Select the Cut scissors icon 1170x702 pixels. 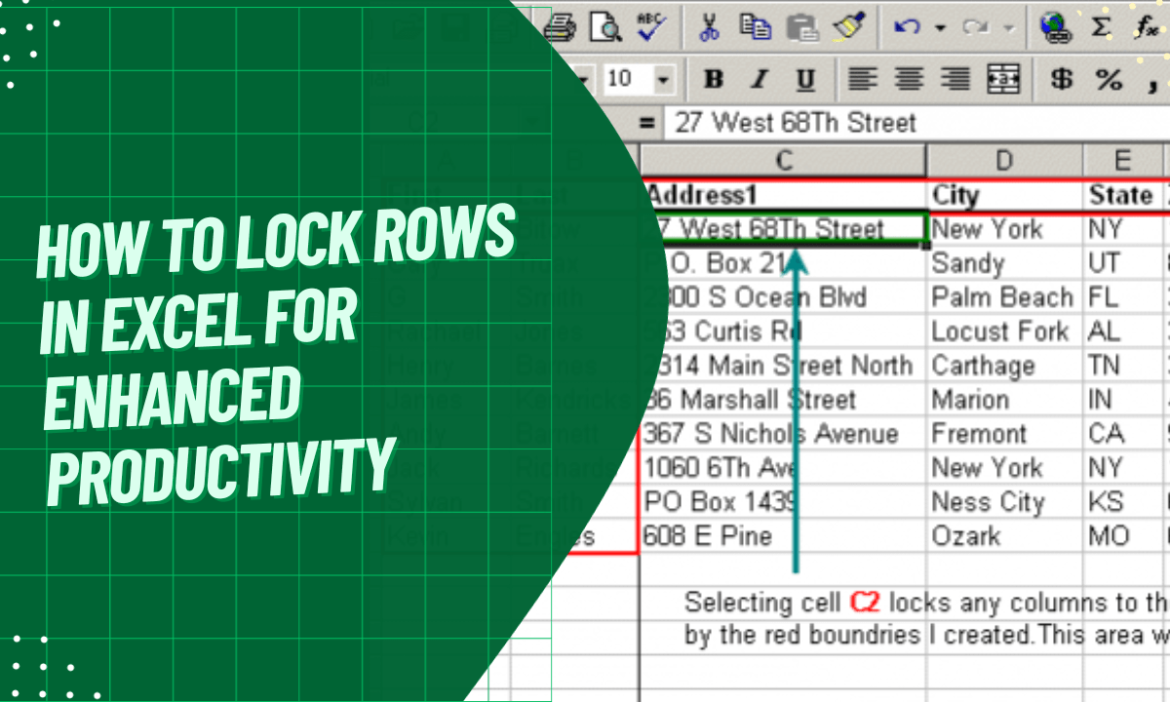coord(709,27)
